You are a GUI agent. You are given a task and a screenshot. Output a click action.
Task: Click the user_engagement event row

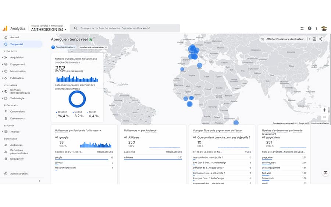[284, 168]
